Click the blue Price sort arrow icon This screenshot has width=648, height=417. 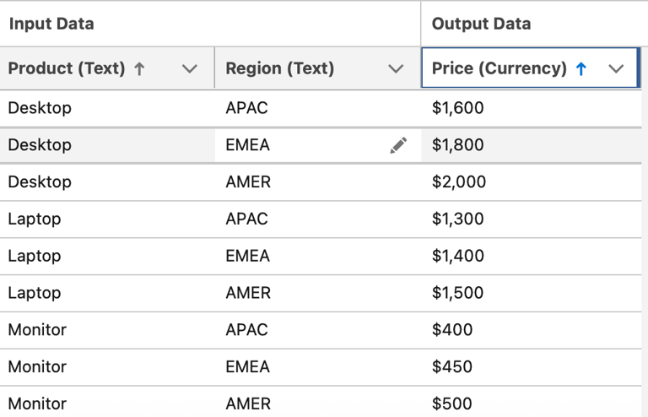(581, 69)
